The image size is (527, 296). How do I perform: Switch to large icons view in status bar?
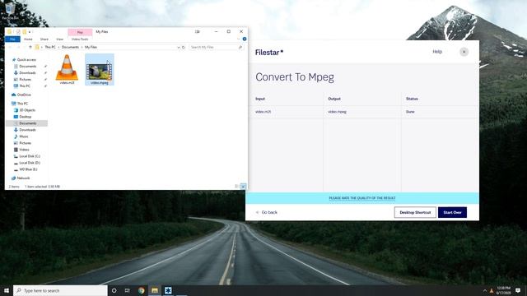coord(243,187)
